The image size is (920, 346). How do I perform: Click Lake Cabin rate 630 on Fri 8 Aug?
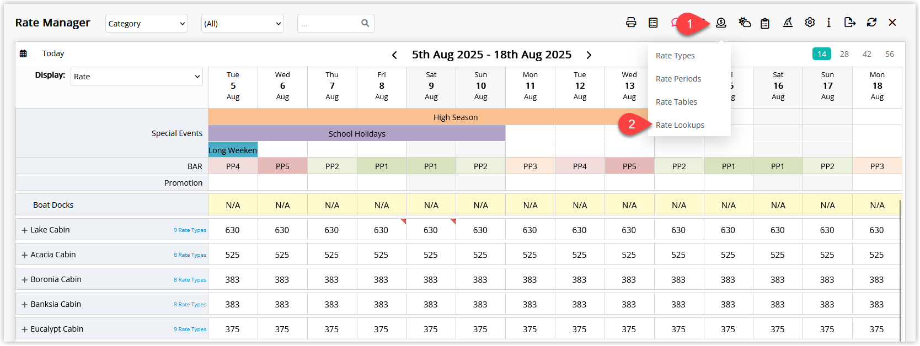pyautogui.click(x=381, y=230)
